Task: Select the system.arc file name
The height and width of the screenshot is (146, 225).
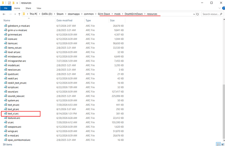Action: pos(13,101)
